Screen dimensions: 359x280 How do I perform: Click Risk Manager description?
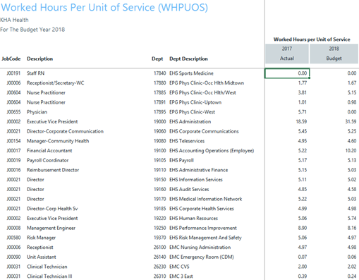[x=41, y=238]
